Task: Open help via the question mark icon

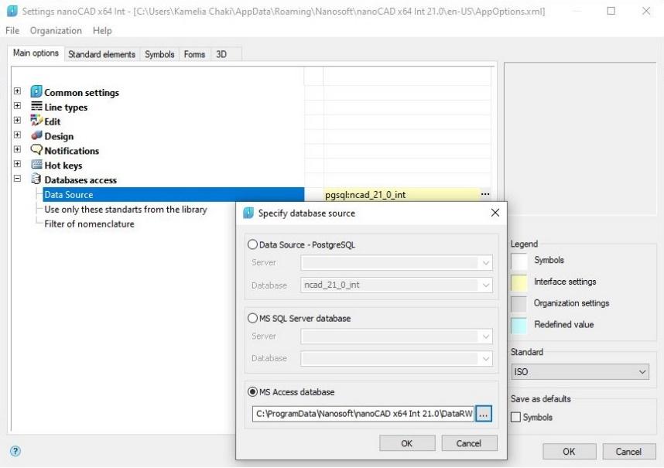Action: (x=17, y=451)
